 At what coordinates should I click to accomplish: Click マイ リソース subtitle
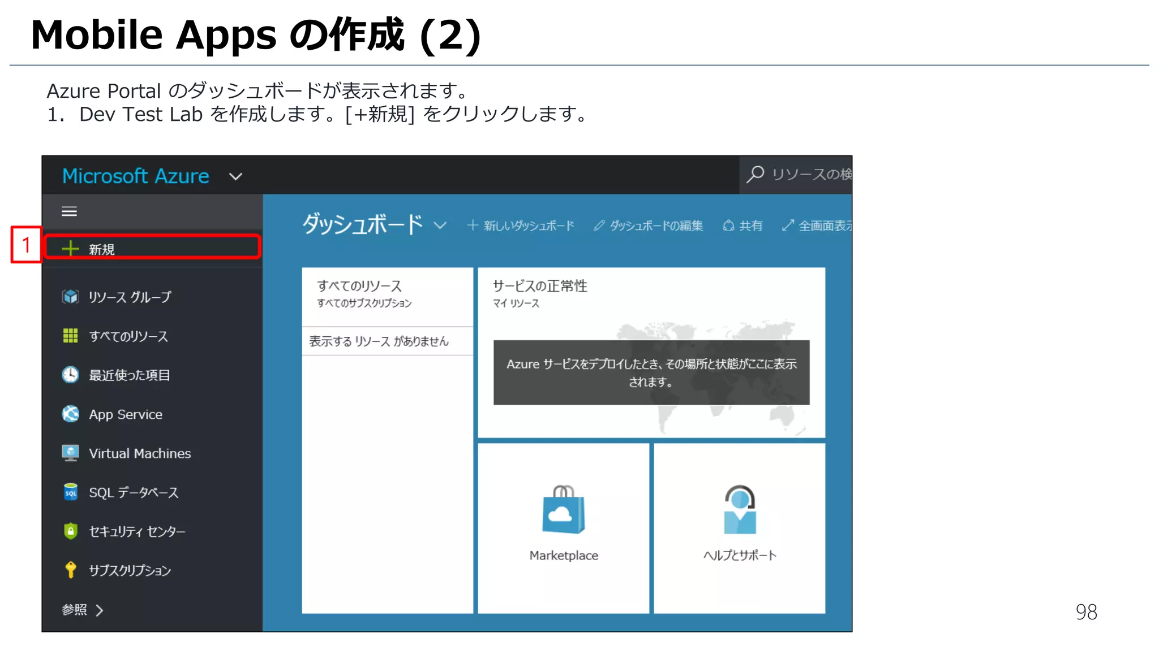tap(516, 303)
